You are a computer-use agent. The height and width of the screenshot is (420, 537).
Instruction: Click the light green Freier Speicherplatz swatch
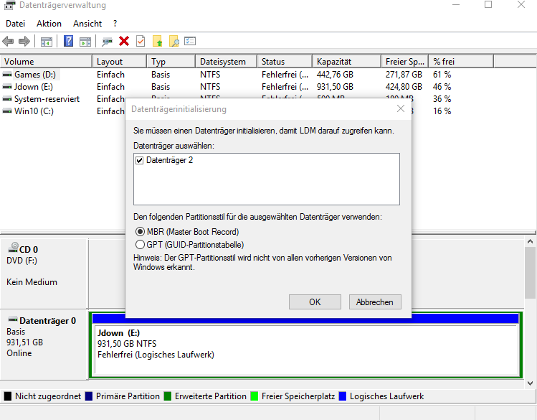[x=254, y=396]
